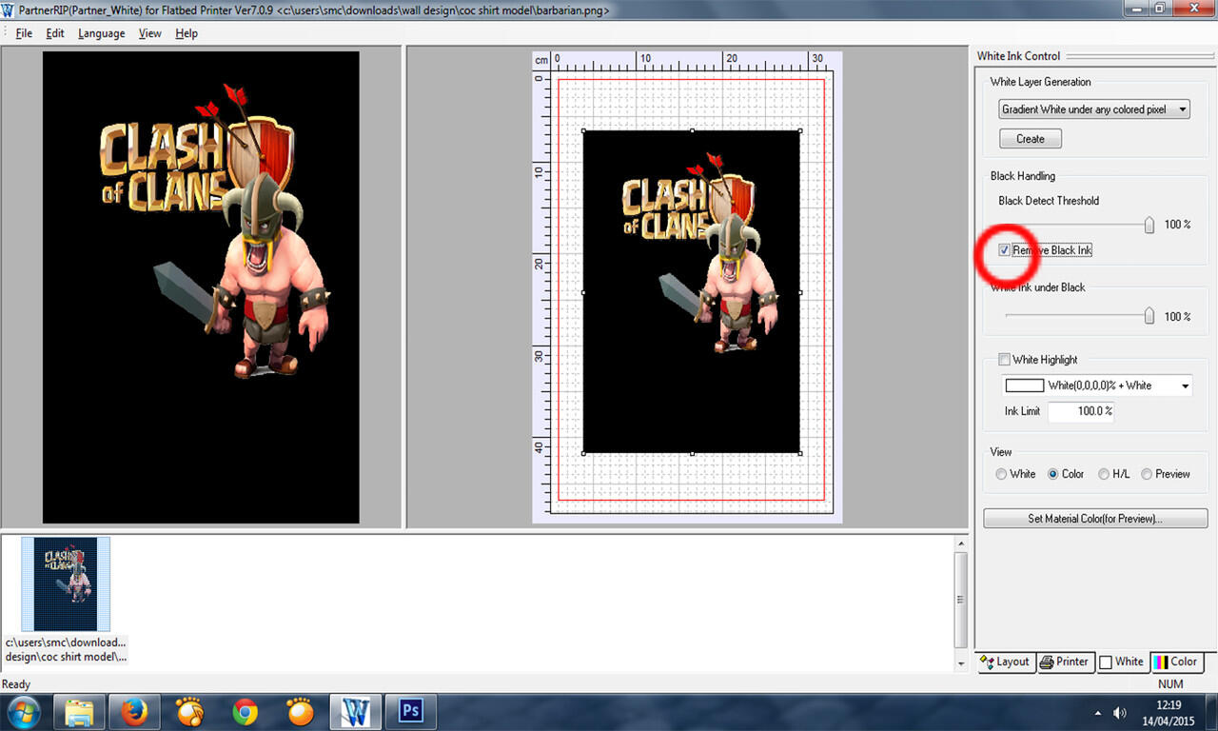1218x731 pixels.
Task: Select the H/L view radio button
Action: [1104, 474]
